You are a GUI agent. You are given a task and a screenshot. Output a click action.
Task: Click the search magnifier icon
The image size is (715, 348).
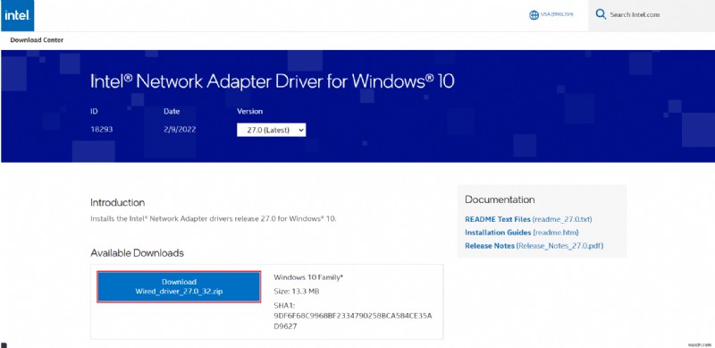[601, 14]
